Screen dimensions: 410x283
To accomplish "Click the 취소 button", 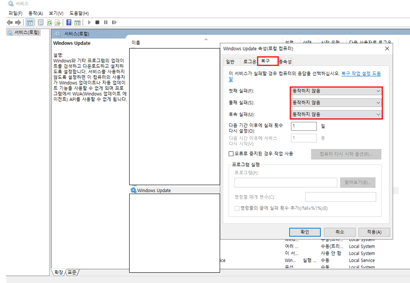I will (339, 232).
